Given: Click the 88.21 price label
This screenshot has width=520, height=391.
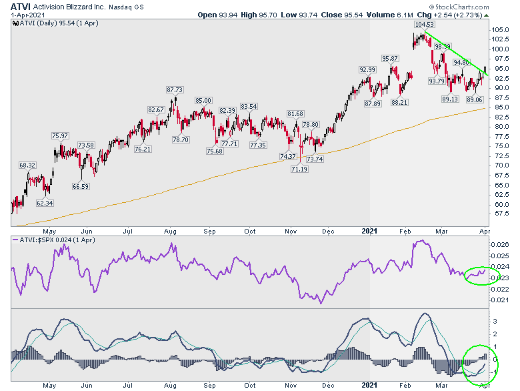Looking at the screenshot, I should click(399, 103).
